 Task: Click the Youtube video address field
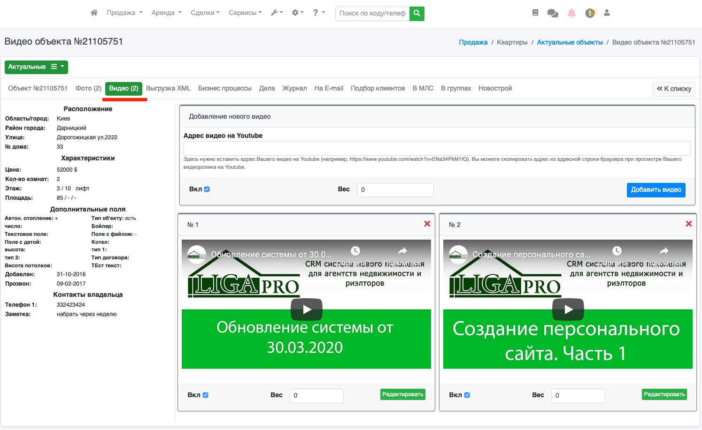coord(437,148)
